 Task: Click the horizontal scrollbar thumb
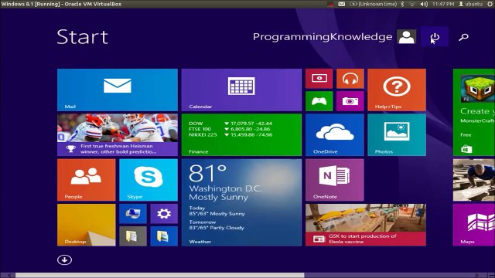pyautogui.click(x=160, y=275)
